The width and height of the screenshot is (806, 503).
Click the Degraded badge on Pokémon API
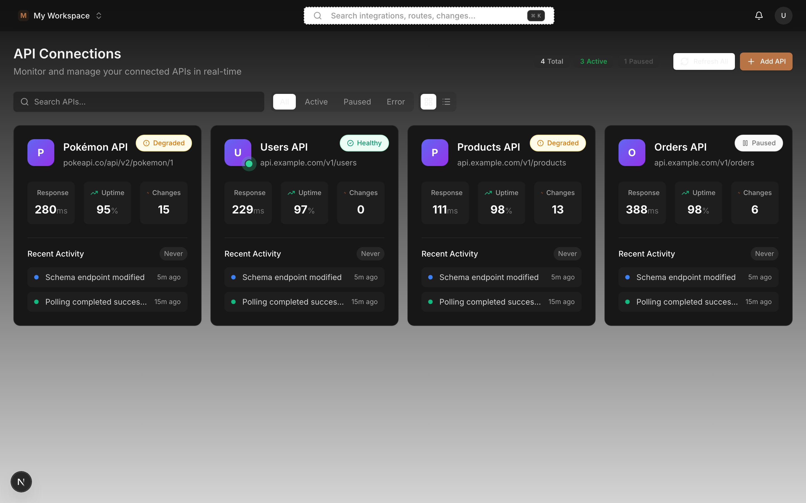163,143
